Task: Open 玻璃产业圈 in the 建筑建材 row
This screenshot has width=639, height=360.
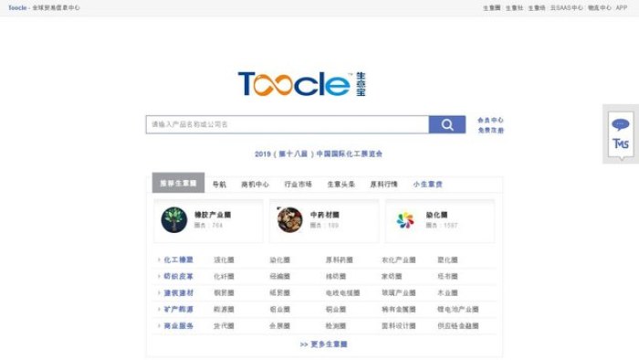Action: (399, 292)
